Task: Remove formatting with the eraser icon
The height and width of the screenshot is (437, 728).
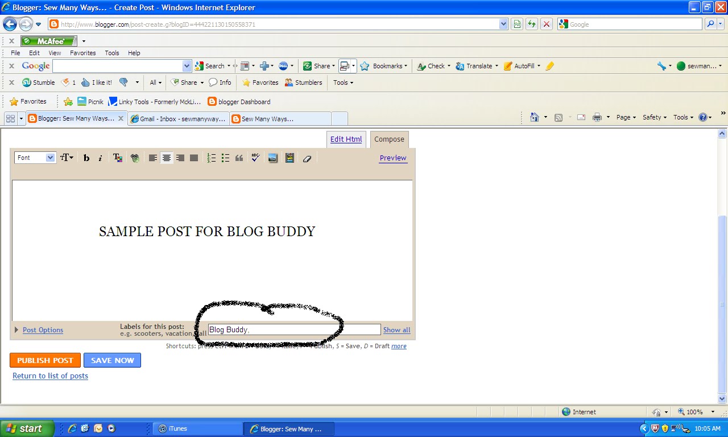Action: [x=307, y=158]
